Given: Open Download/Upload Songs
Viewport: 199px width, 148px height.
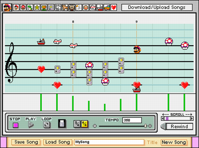Looking at the screenshot, I should point(157,7).
